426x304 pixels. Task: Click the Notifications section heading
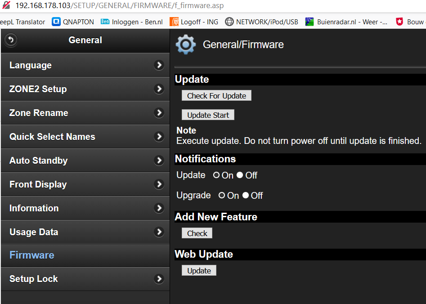click(205, 159)
